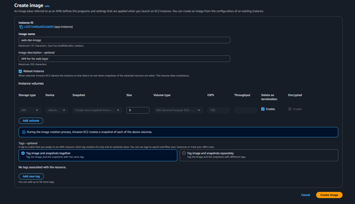Toggle the Reboot instance checkbox
The height and width of the screenshot is (204, 355).
pos(20,71)
